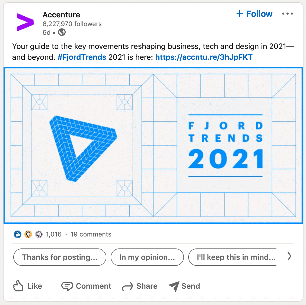Open the three-dot post options menu
Image resolution: width=306 pixels, height=305 pixels.
point(287,14)
